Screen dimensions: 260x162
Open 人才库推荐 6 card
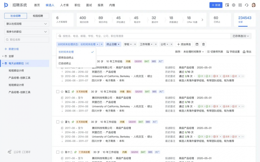(x=63, y=20)
